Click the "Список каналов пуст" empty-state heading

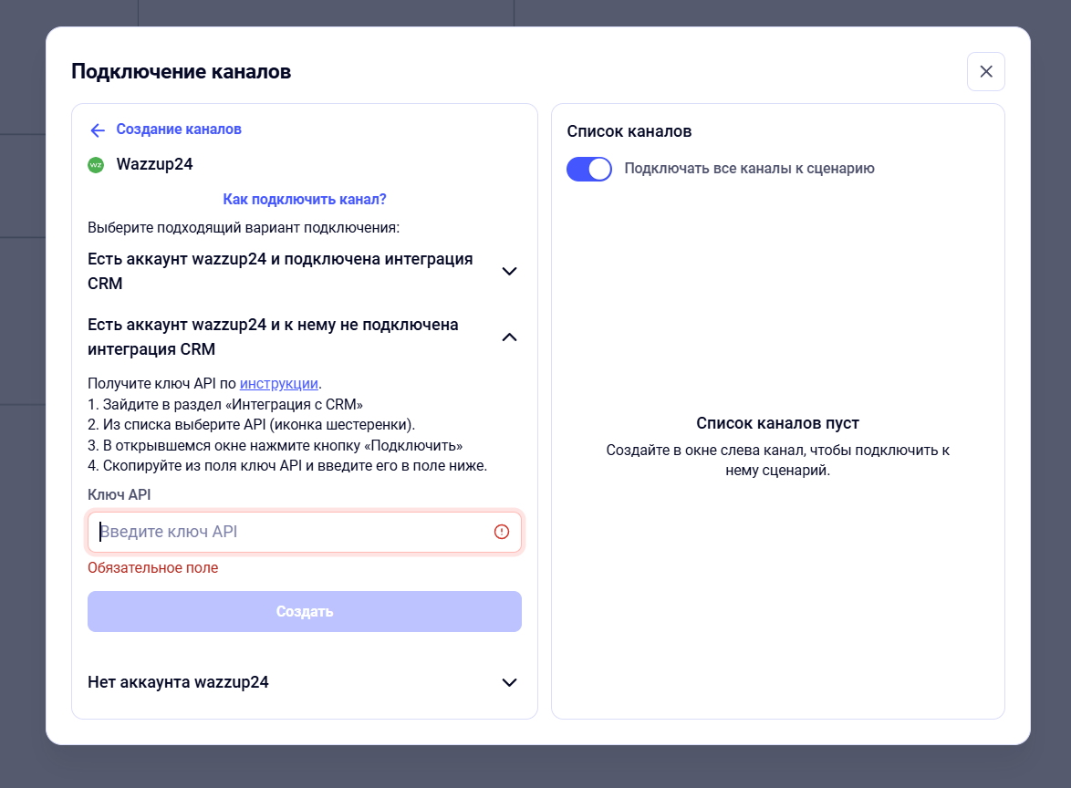pos(777,423)
